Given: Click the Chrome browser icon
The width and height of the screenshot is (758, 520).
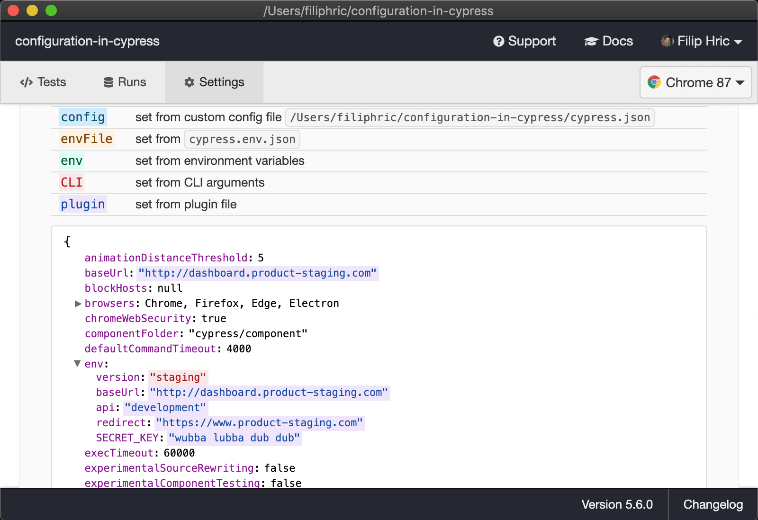Looking at the screenshot, I should click(x=655, y=82).
